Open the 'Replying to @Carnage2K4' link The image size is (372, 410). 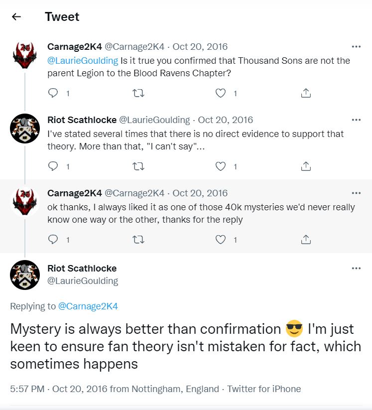tap(88, 306)
